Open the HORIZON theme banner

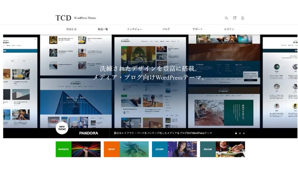(x=78, y=149)
